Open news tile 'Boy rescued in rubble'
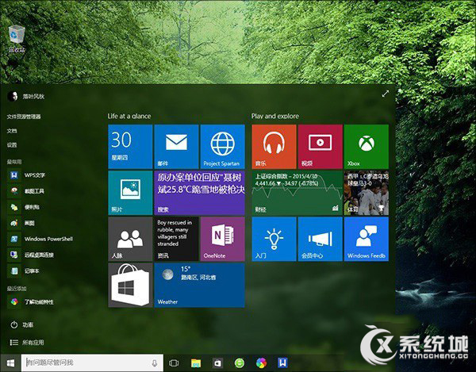 pyautogui.click(x=176, y=239)
